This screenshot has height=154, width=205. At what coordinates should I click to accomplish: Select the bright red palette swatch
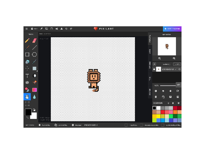click(x=163, y=112)
